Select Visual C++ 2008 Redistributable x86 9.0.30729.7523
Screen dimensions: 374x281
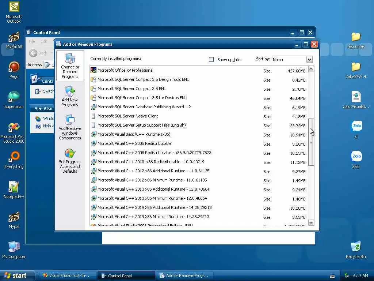pyautogui.click(x=199, y=153)
